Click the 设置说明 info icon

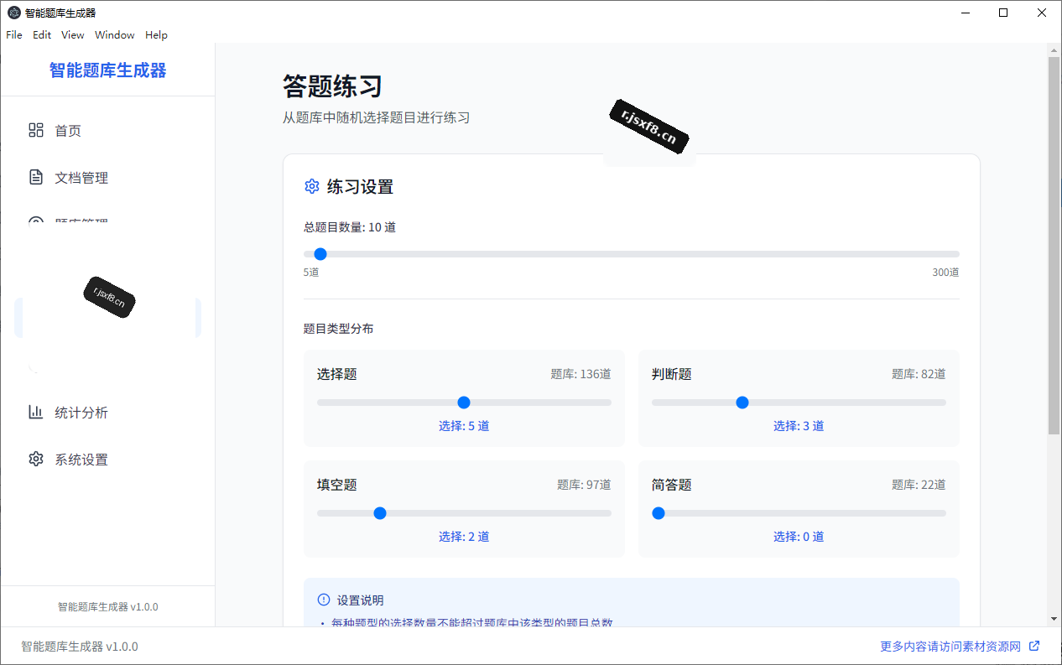(324, 600)
